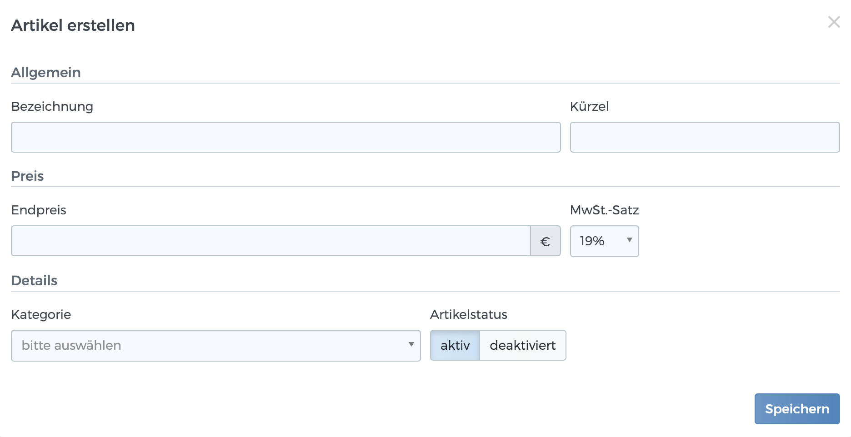851x437 pixels.
Task: Focus the Bezeichnung text field
Action: point(285,137)
